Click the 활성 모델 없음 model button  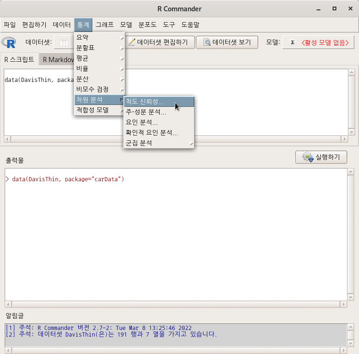(318, 42)
